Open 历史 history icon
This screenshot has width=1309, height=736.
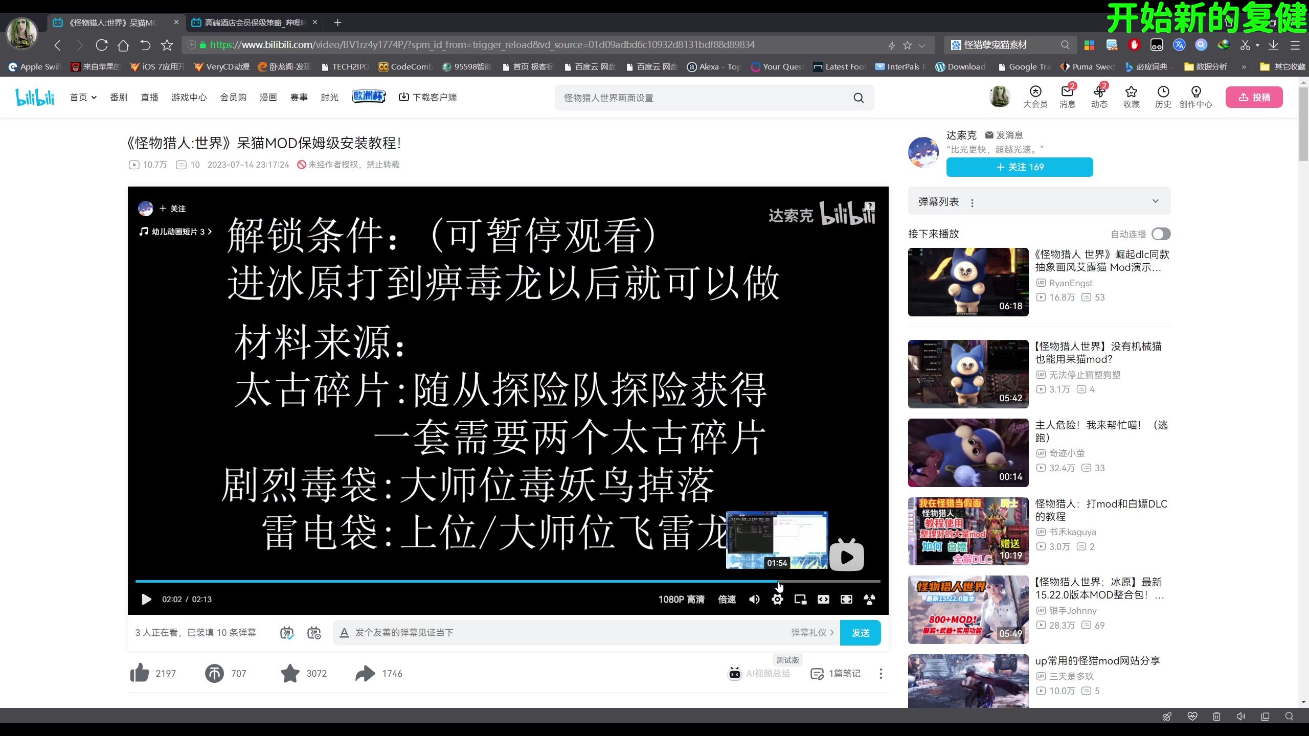(x=1163, y=96)
